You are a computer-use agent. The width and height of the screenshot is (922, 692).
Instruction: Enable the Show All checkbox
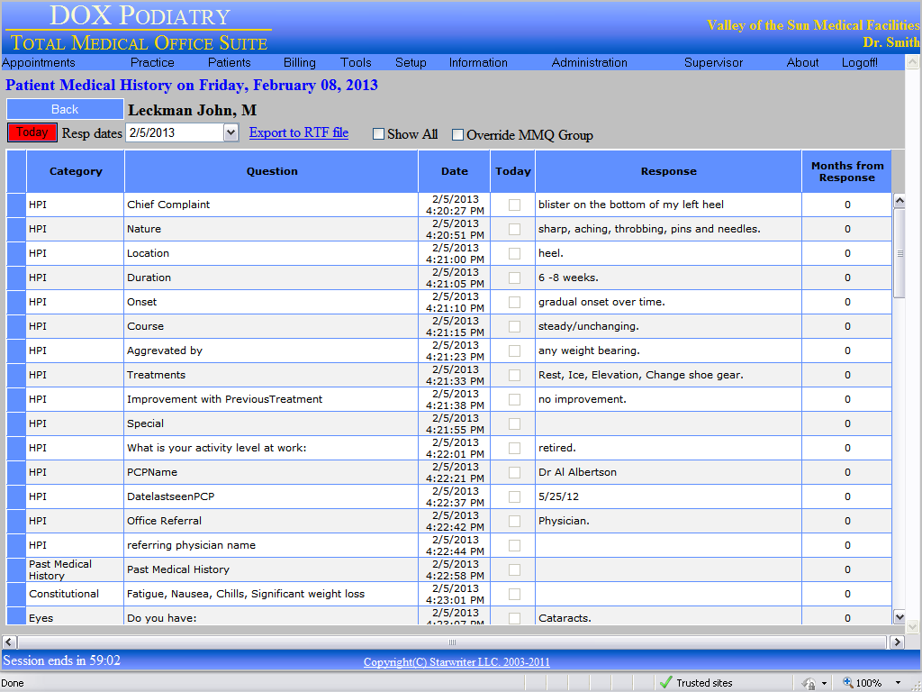point(378,133)
